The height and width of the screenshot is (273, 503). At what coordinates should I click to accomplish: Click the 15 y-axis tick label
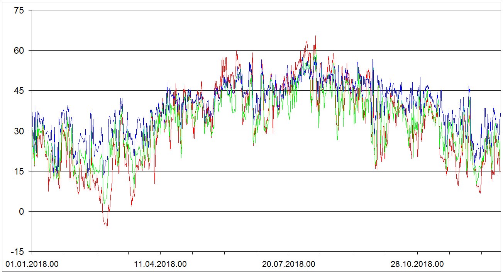[19, 171]
